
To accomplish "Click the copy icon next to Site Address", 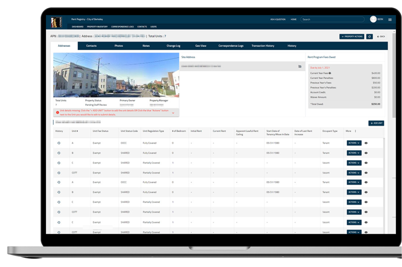I will 300,66.
